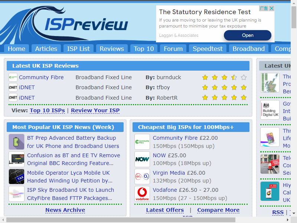Image resolution: width=297 pixels, height=223 pixels.
Task: Click the Cheapest Big ISPs for 100Mbps+ heading
Action: click(x=186, y=127)
